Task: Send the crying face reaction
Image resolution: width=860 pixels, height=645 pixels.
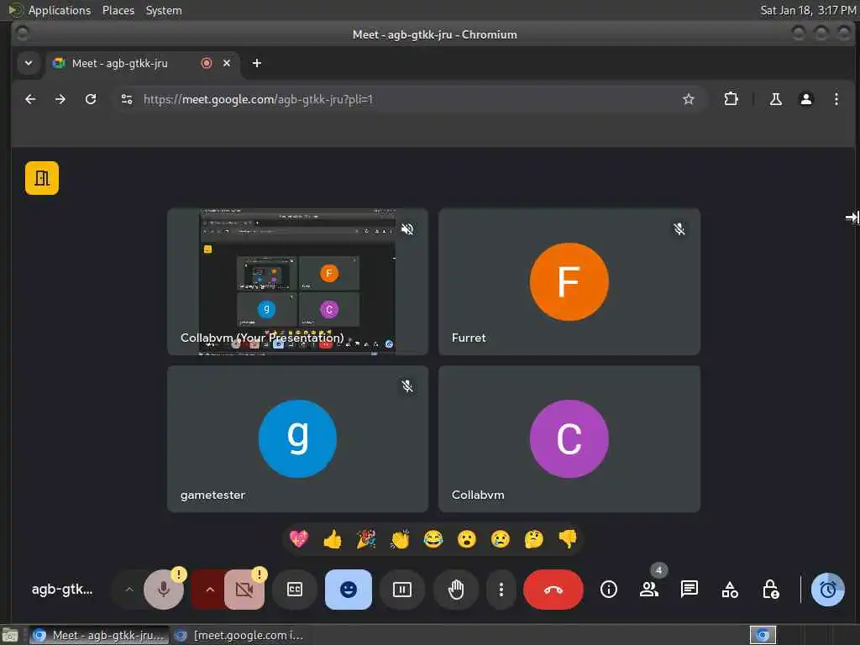Action: click(501, 539)
